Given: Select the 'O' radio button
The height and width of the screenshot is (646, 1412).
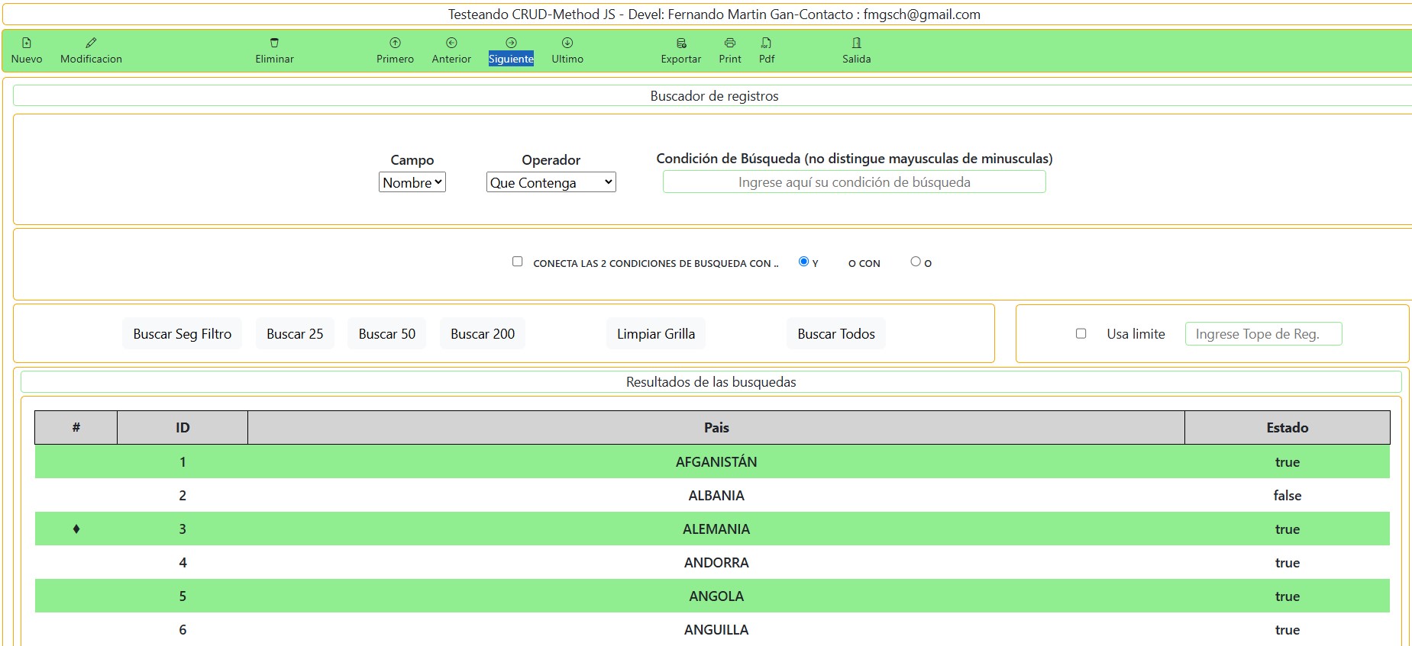Looking at the screenshot, I should (x=916, y=262).
